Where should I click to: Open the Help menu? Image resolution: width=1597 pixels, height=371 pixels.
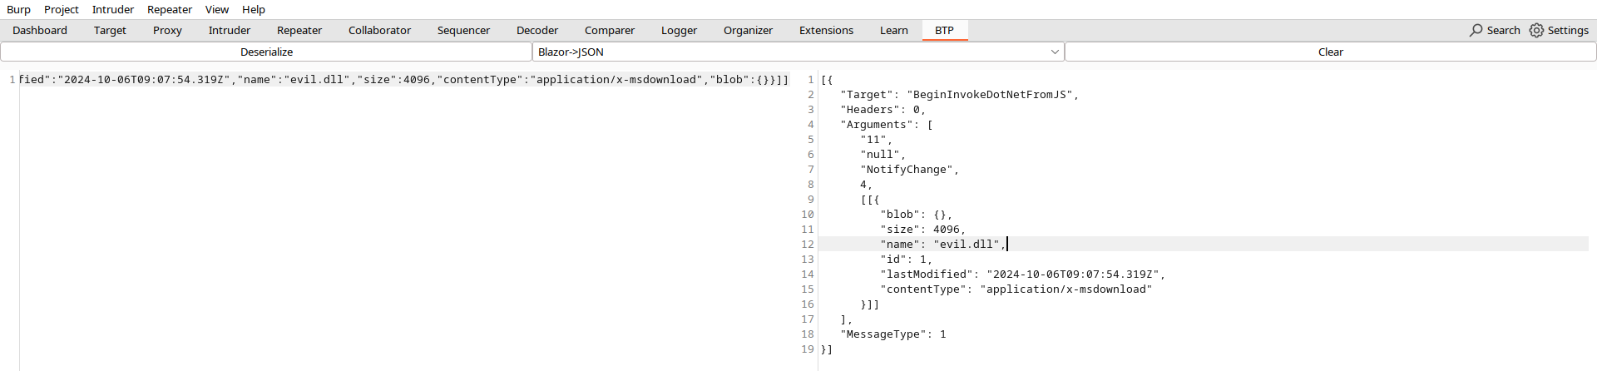(x=254, y=9)
